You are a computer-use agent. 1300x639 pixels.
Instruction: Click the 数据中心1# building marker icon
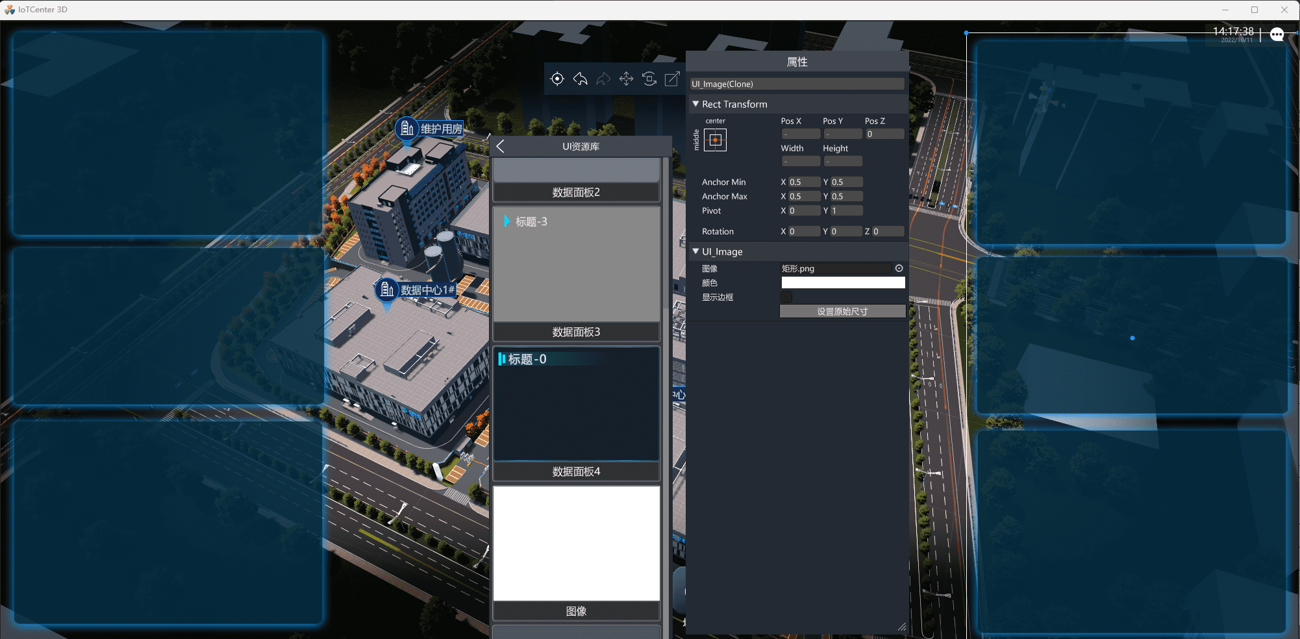(387, 289)
